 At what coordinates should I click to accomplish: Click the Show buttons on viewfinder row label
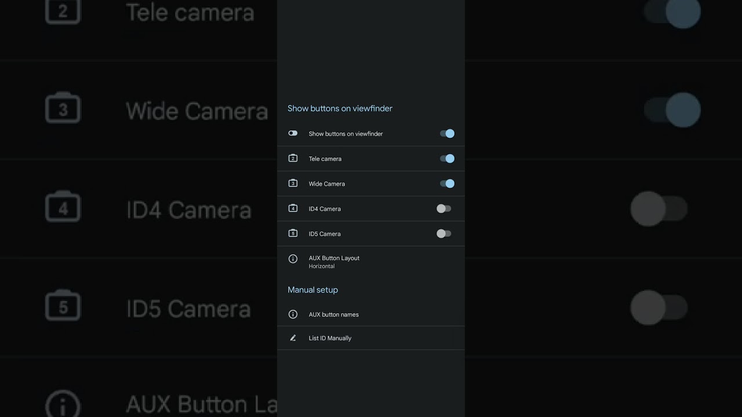[x=346, y=134]
